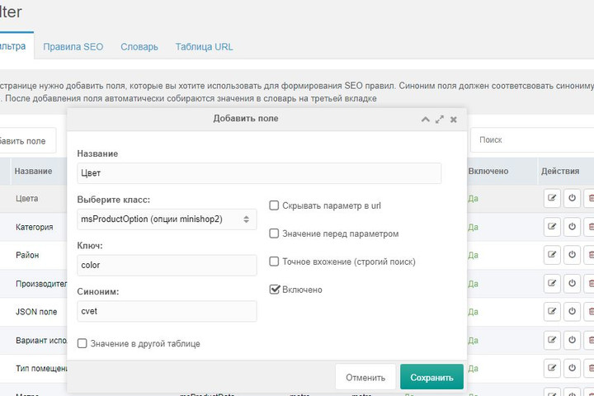Close the Добавить поле dialog
Image resolution: width=594 pixels, height=396 pixels.
pos(454,120)
